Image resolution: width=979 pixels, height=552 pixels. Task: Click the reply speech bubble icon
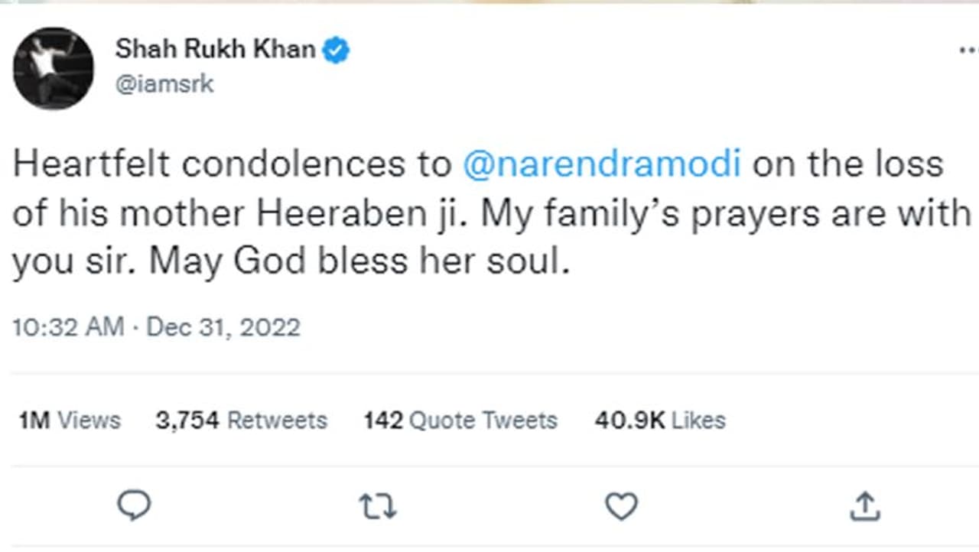pos(135,505)
